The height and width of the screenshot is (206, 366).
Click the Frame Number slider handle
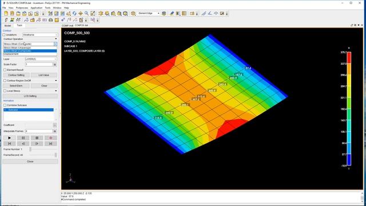[30, 149]
